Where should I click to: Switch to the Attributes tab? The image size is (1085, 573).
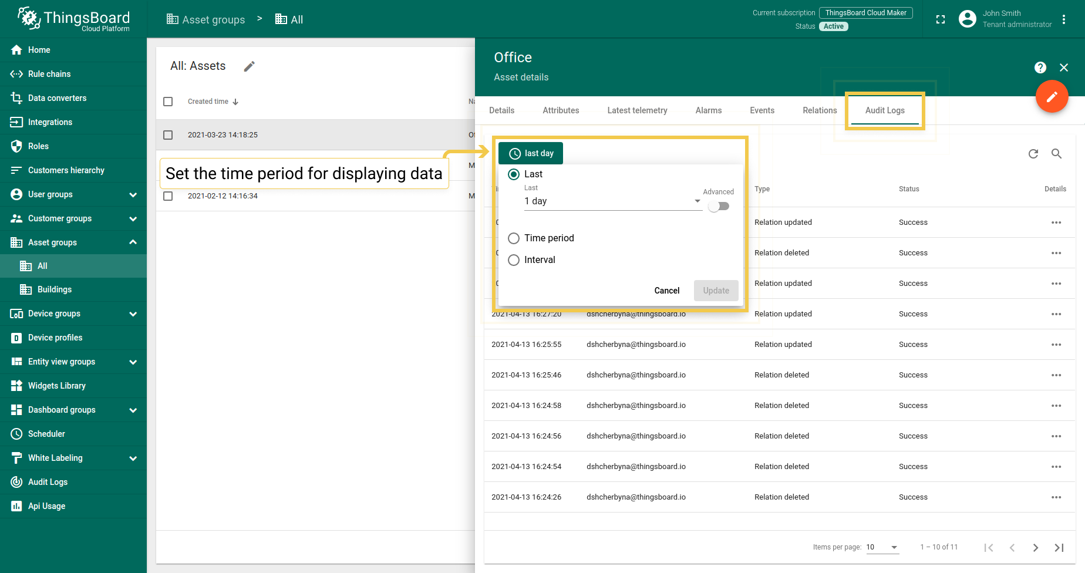click(x=561, y=110)
